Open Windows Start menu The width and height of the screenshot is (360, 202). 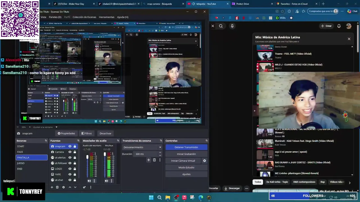click(151, 198)
